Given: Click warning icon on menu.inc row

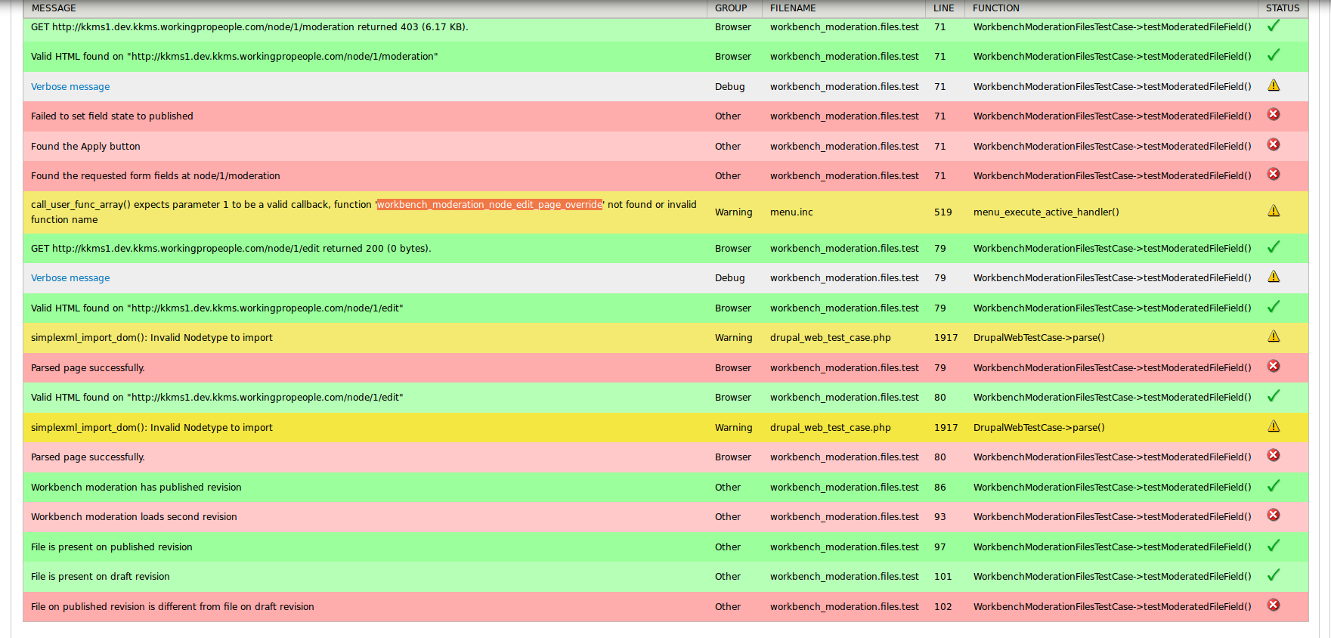Looking at the screenshot, I should pos(1274,211).
